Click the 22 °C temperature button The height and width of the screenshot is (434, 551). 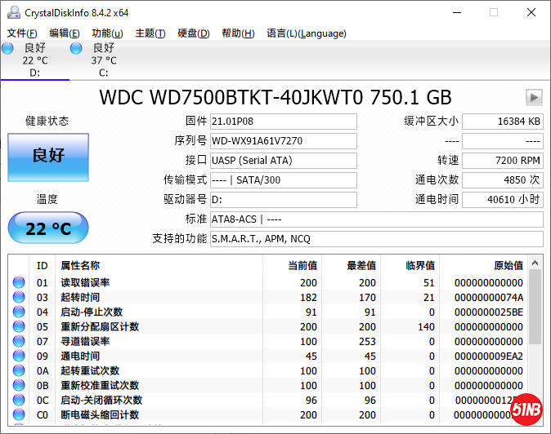48,228
